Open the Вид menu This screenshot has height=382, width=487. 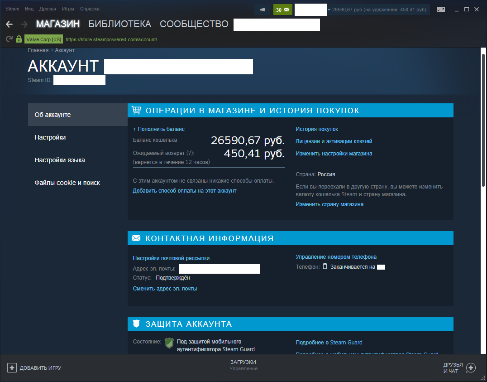pyautogui.click(x=29, y=9)
